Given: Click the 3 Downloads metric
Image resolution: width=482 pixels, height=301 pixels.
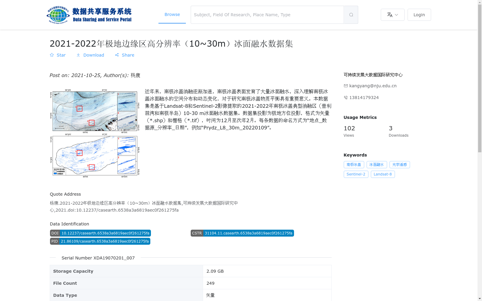Looking at the screenshot, I should (399, 131).
